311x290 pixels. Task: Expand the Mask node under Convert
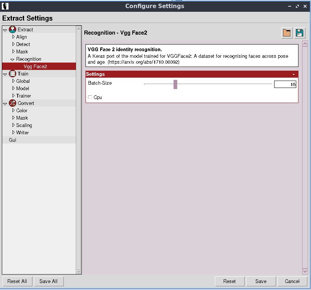(x=13, y=118)
